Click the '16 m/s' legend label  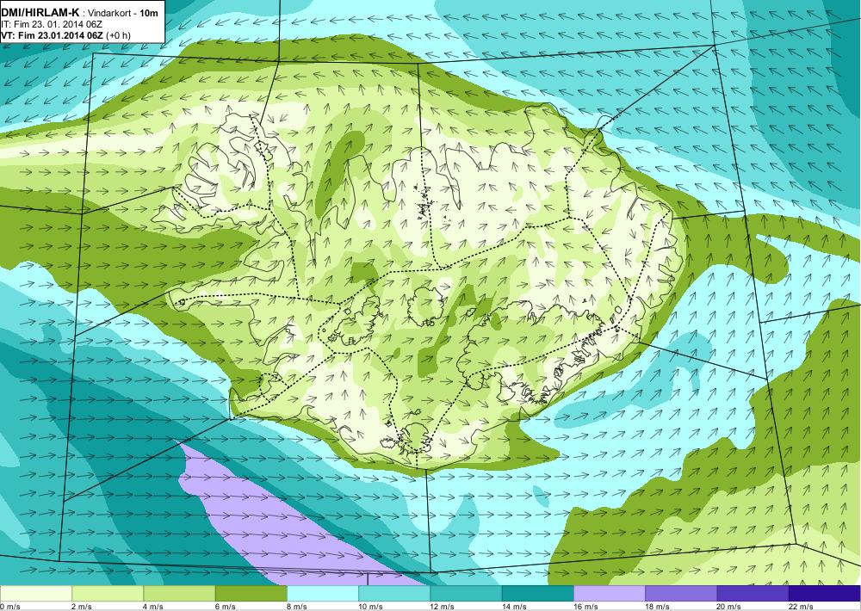click(585, 607)
